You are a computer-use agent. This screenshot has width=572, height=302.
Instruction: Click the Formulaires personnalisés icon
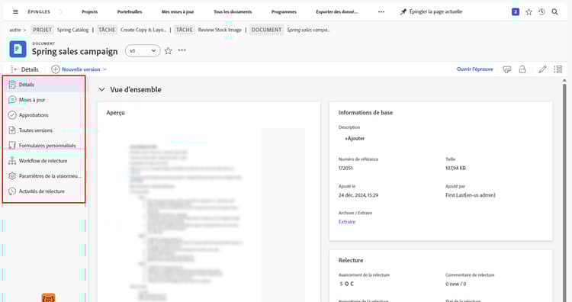point(12,145)
